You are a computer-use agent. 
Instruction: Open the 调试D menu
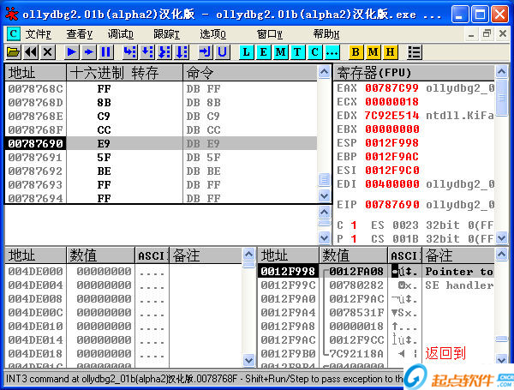coord(120,33)
